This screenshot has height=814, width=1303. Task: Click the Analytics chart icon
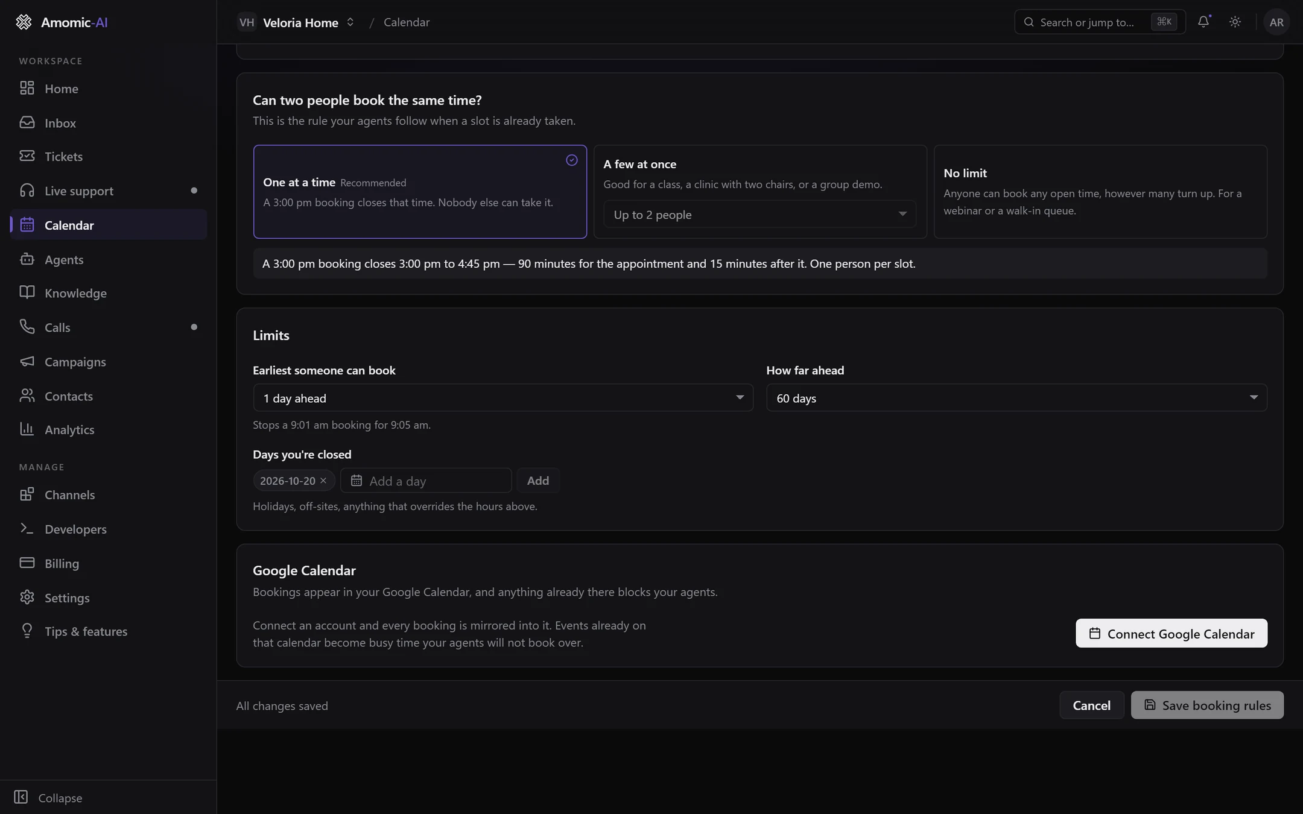[x=27, y=429]
